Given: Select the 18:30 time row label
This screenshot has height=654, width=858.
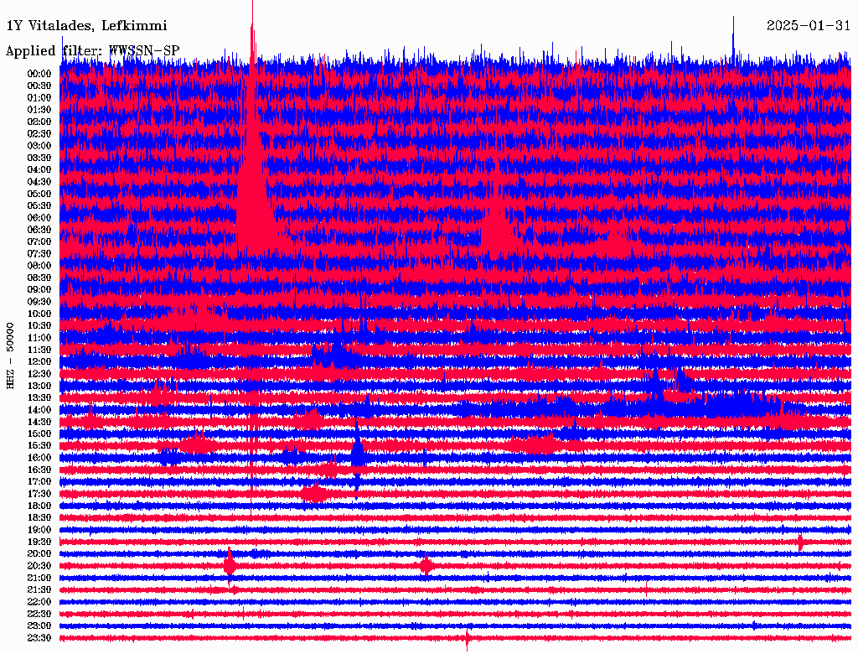Looking at the screenshot, I should pyautogui.click(x=39, y=517).
